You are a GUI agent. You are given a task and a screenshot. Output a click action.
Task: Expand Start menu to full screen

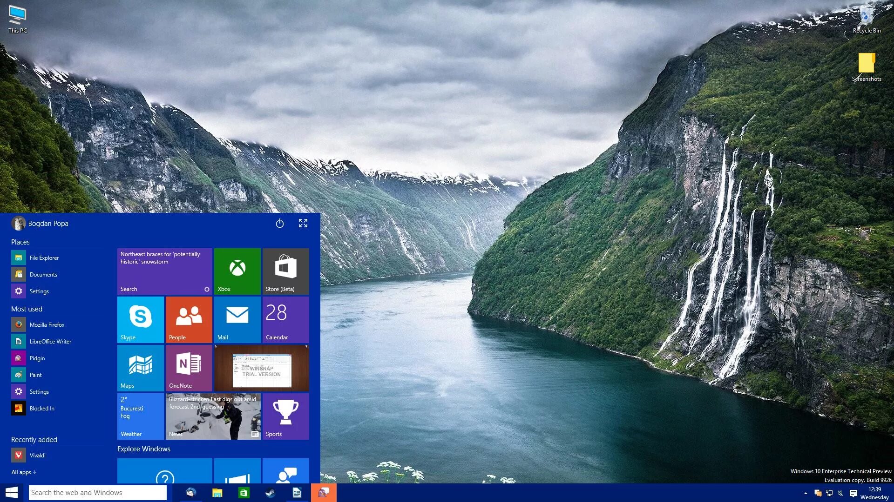303,223
